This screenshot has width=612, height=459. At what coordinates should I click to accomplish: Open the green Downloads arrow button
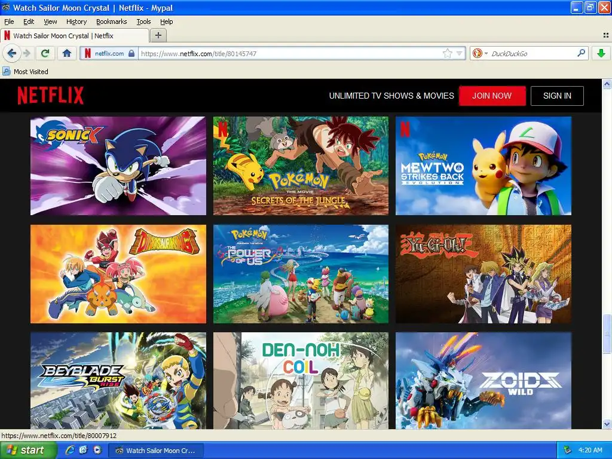[601, 53]
